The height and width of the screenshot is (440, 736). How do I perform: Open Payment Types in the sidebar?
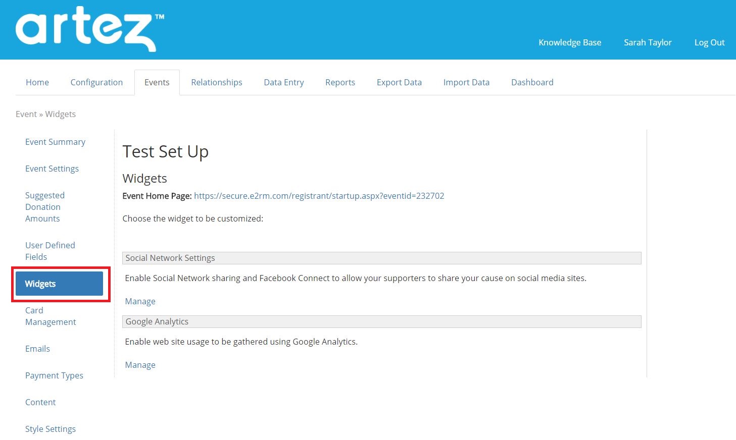point(54,375)
